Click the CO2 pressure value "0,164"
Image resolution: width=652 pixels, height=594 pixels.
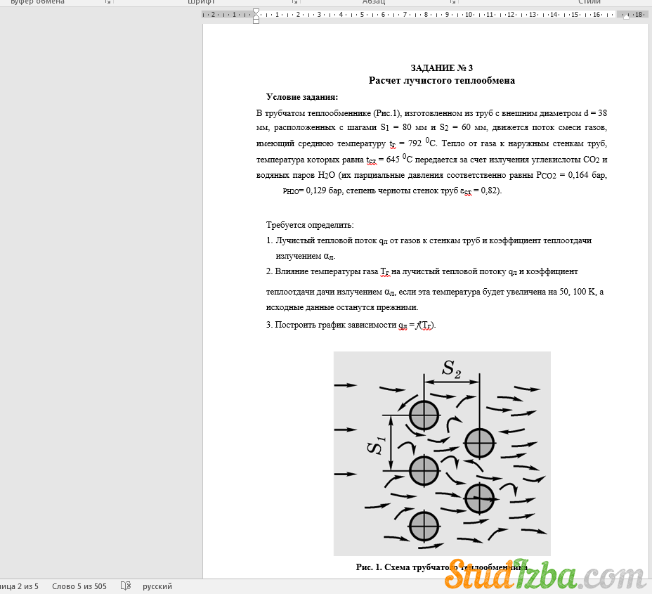click(x=578, y=175)
